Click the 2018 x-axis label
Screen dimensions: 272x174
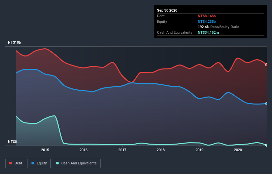[x=161, y=150]
